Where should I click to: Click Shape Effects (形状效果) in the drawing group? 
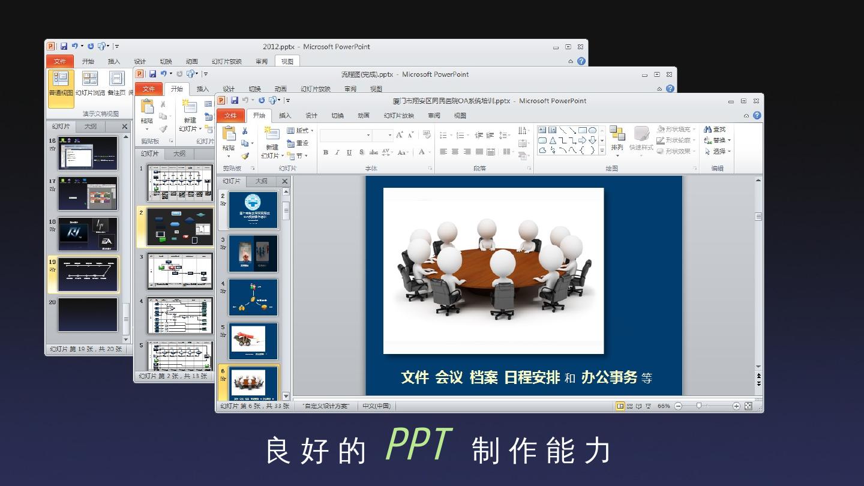click(676, 151)
